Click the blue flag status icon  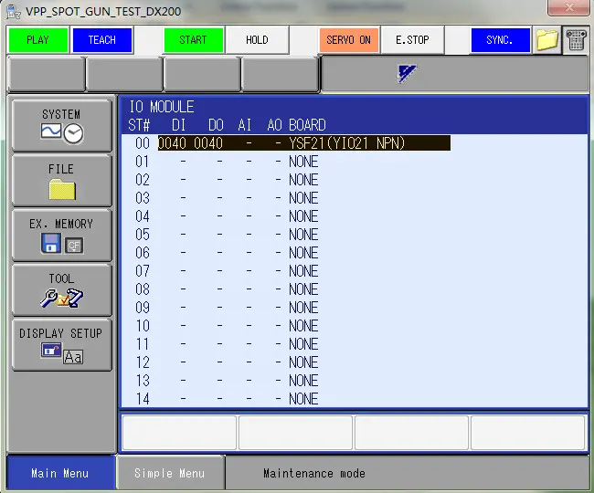click(x=408, y=75)
